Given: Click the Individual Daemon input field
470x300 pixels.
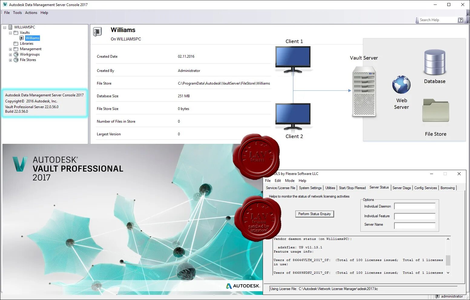Looking at the screenshot, I should (415, 206).
